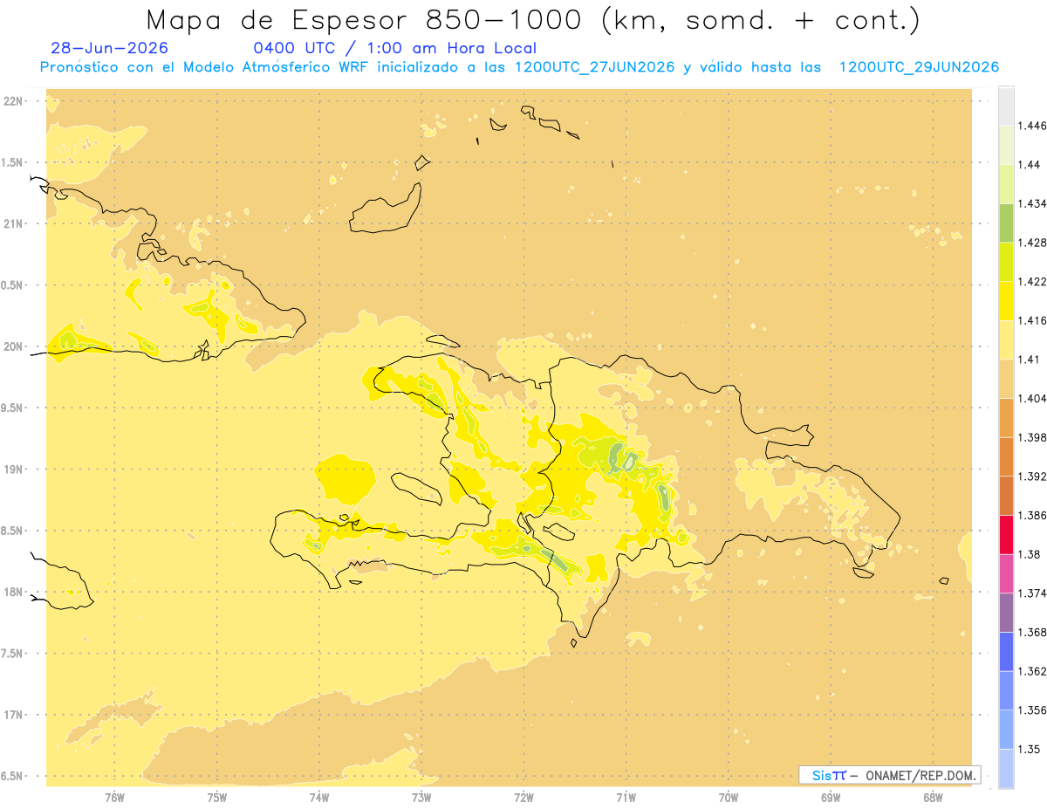Click the '1.404' value on the color legend
This screenshot has width=1047, height=809.
(x=1033, y=398)
